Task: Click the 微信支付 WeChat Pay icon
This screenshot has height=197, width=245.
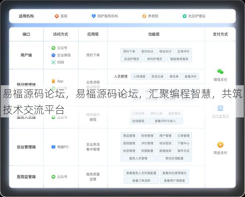Action: pyautogui.click(x=220, y=72)
